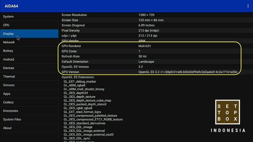Select the Refresh Rate label
The height and width of the screenshot is (142, 253).
(70, 56)
